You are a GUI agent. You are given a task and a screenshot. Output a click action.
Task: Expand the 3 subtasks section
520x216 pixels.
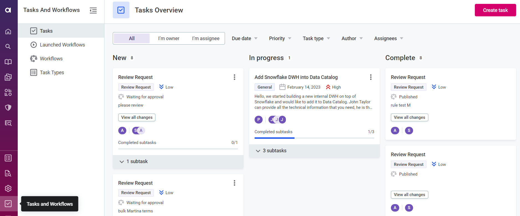(274, 151)
